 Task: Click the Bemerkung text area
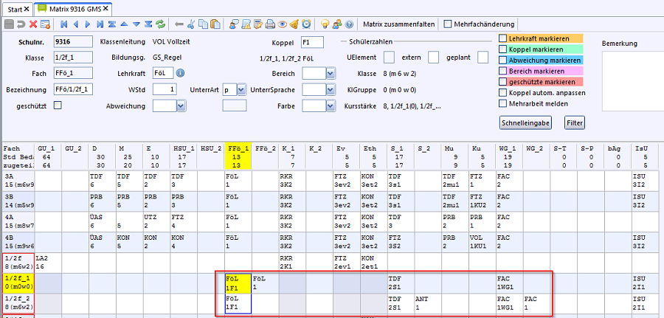[x=633, y=81]
